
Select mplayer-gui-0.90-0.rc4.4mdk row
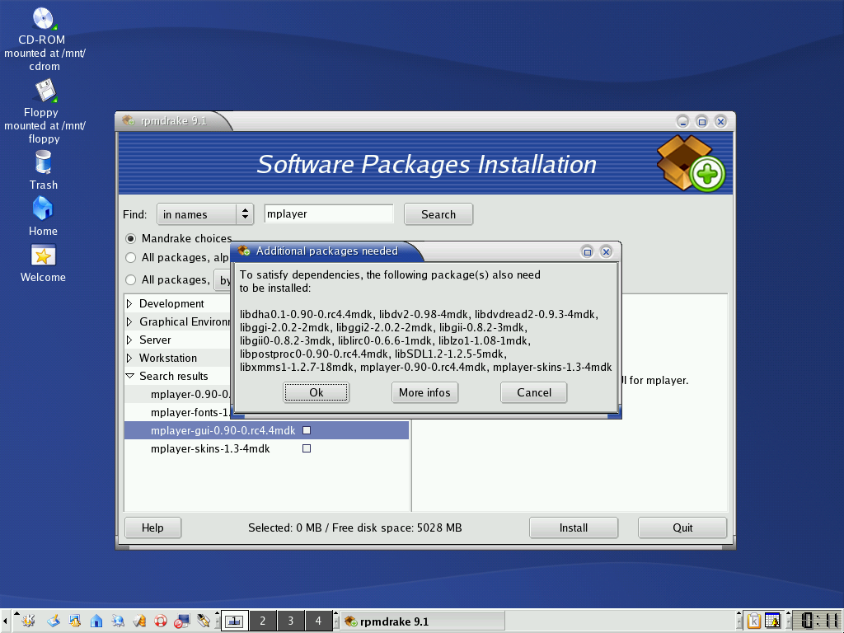tap(266, 430)
